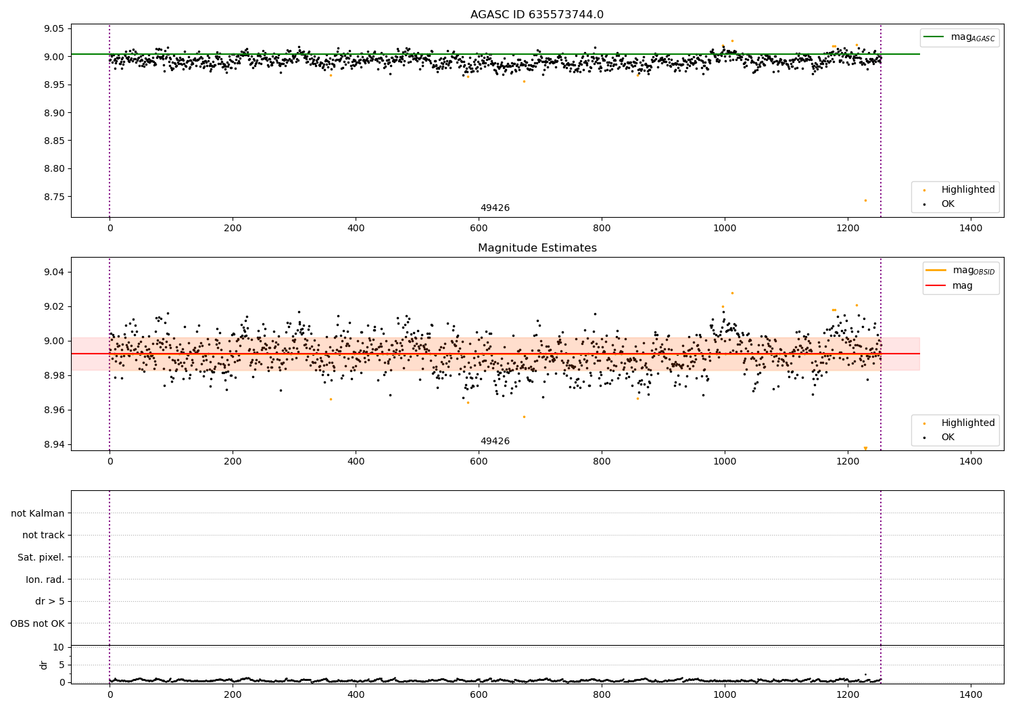Image resolution: width=1014 pixels, height=710 pixels.
Task: Click the '49426' label in Magnitude Estimates plot
Action: [495, 442]
